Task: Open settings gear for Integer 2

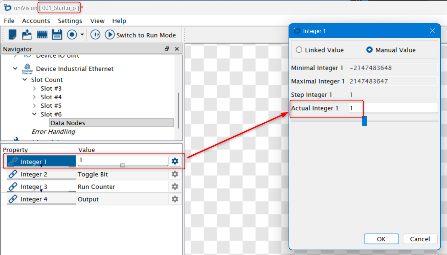Action: 175,174
